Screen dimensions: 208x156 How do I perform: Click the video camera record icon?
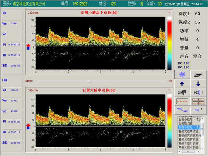(182, 92)
